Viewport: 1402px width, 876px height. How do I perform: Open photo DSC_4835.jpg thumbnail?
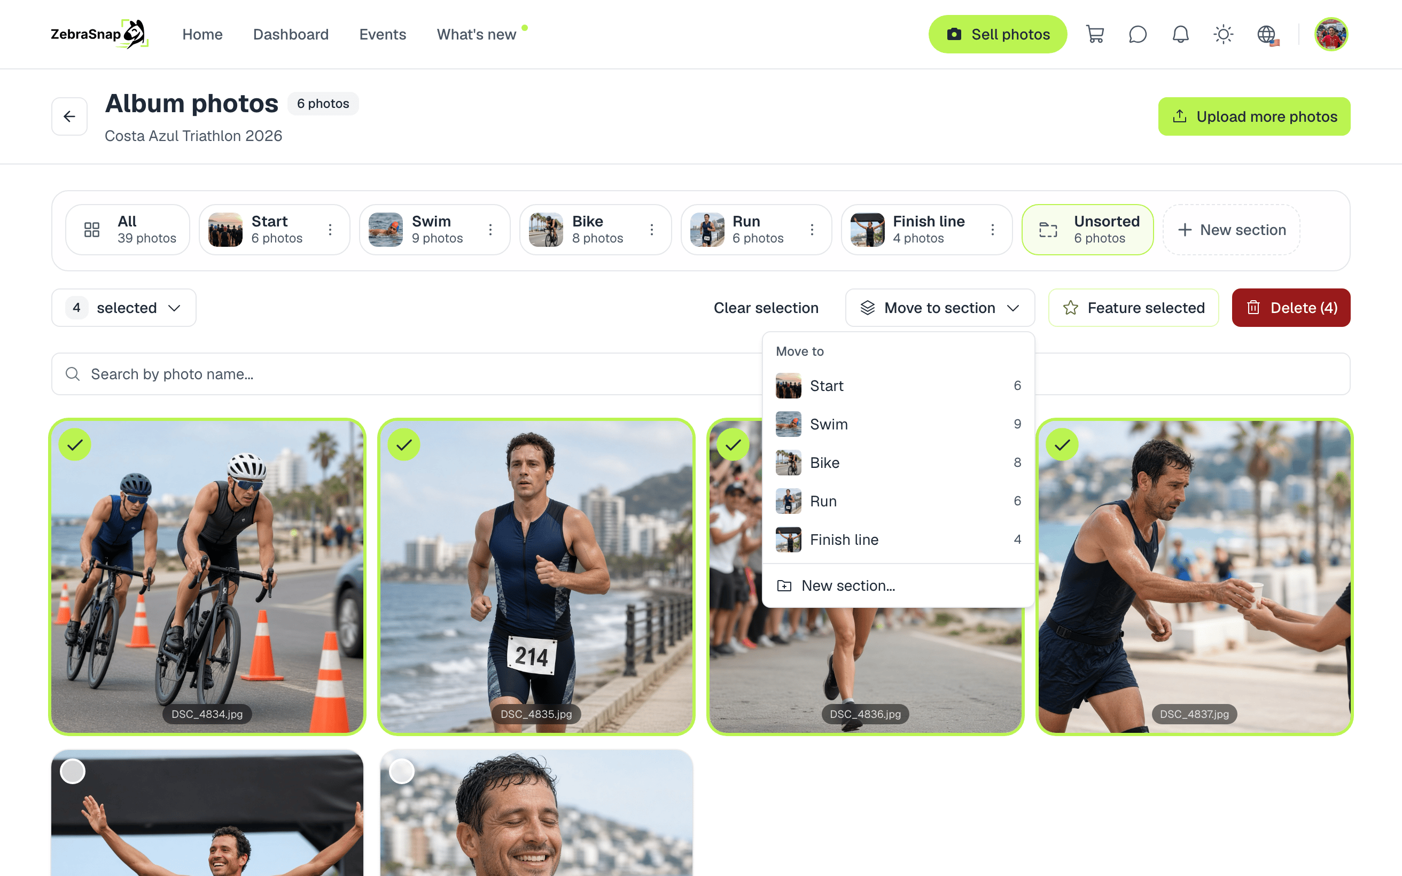point(536,576)
